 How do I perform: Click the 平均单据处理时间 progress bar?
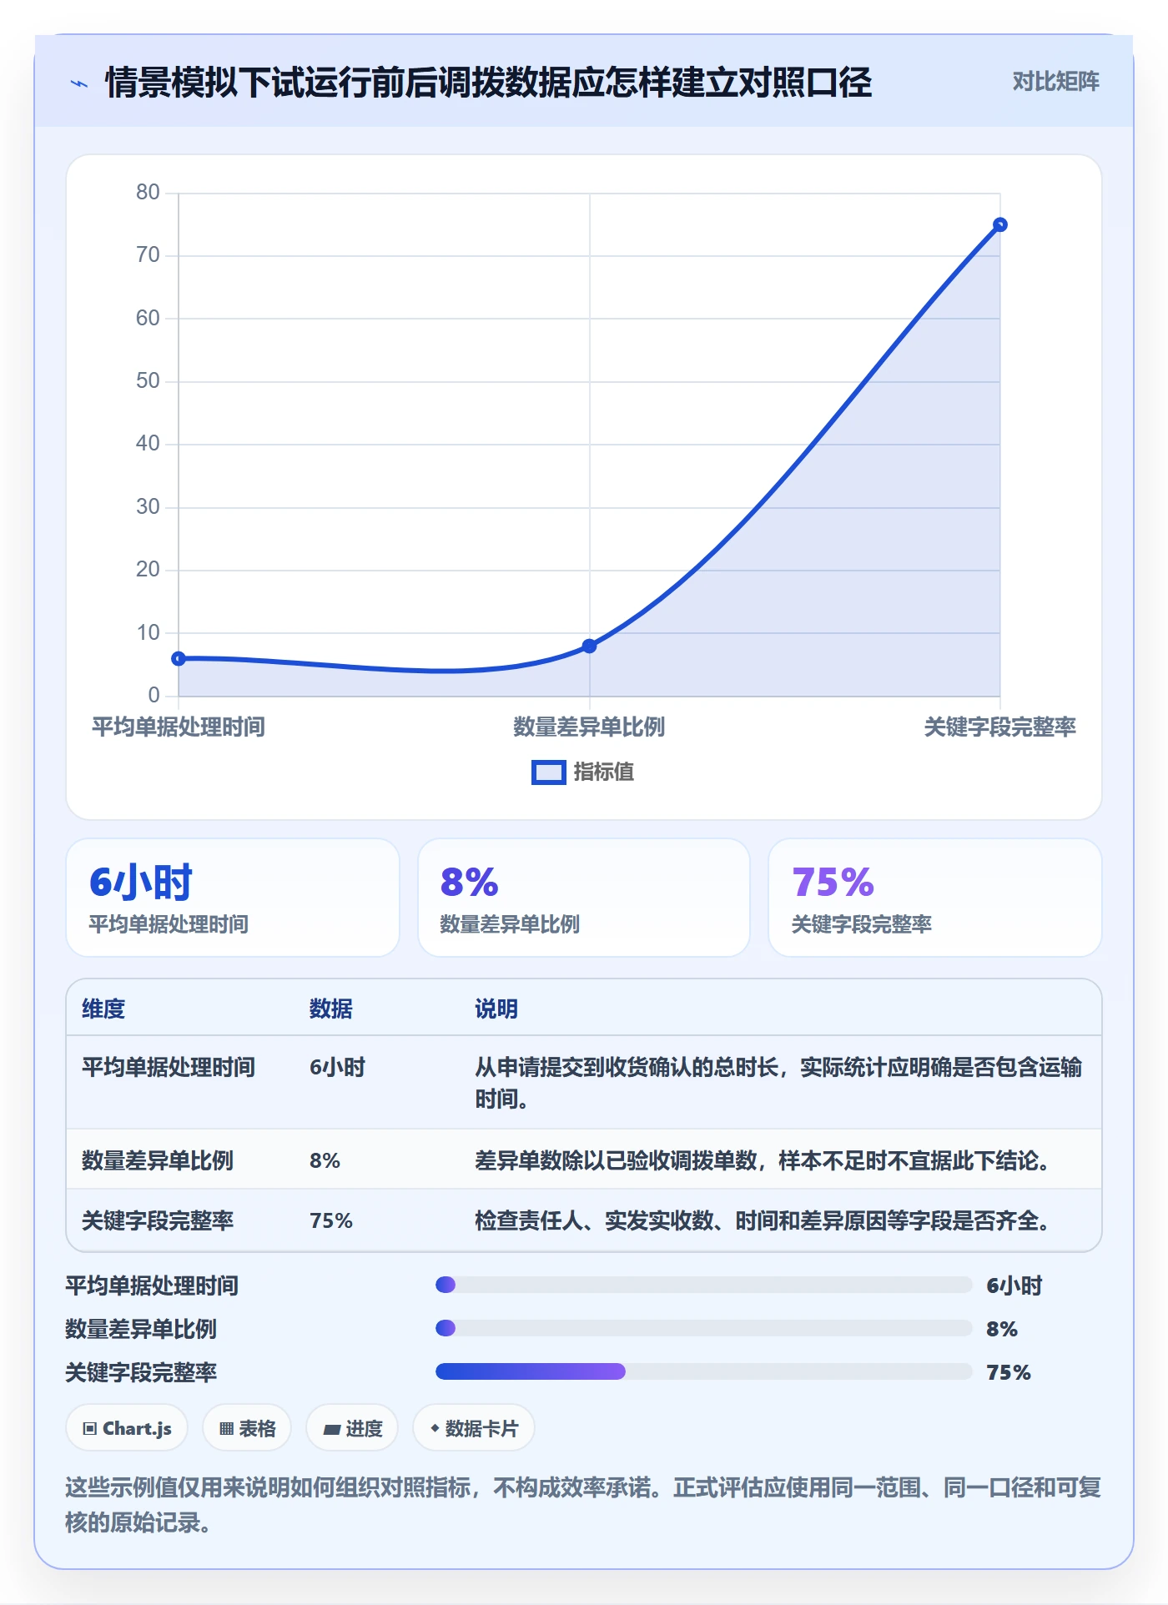click(704, 1285)
